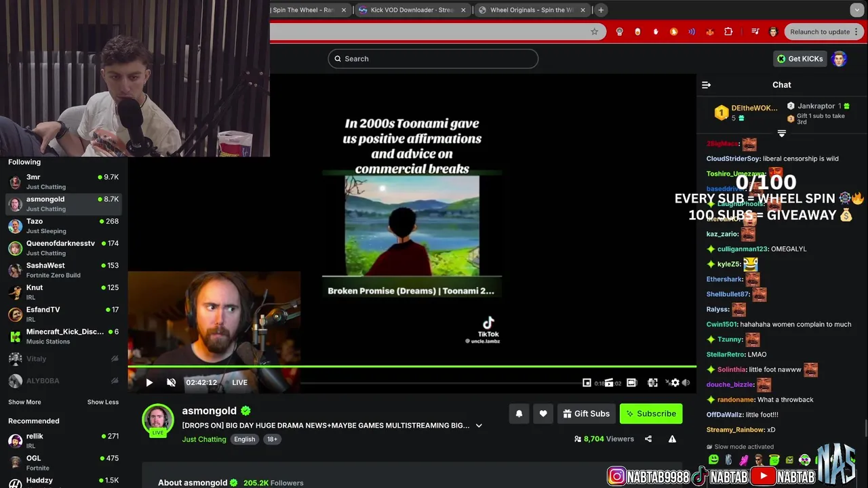This screenshot has width=868, height=488.
Task: Click the stream progress bar
Action: tap(412, 367)
